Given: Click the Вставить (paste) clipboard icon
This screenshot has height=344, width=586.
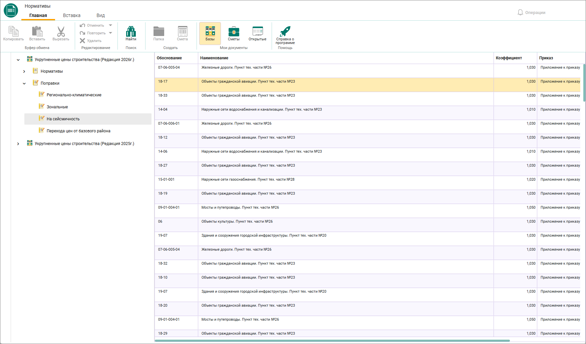Looking at the screenshot, I should tap(37, 31).
